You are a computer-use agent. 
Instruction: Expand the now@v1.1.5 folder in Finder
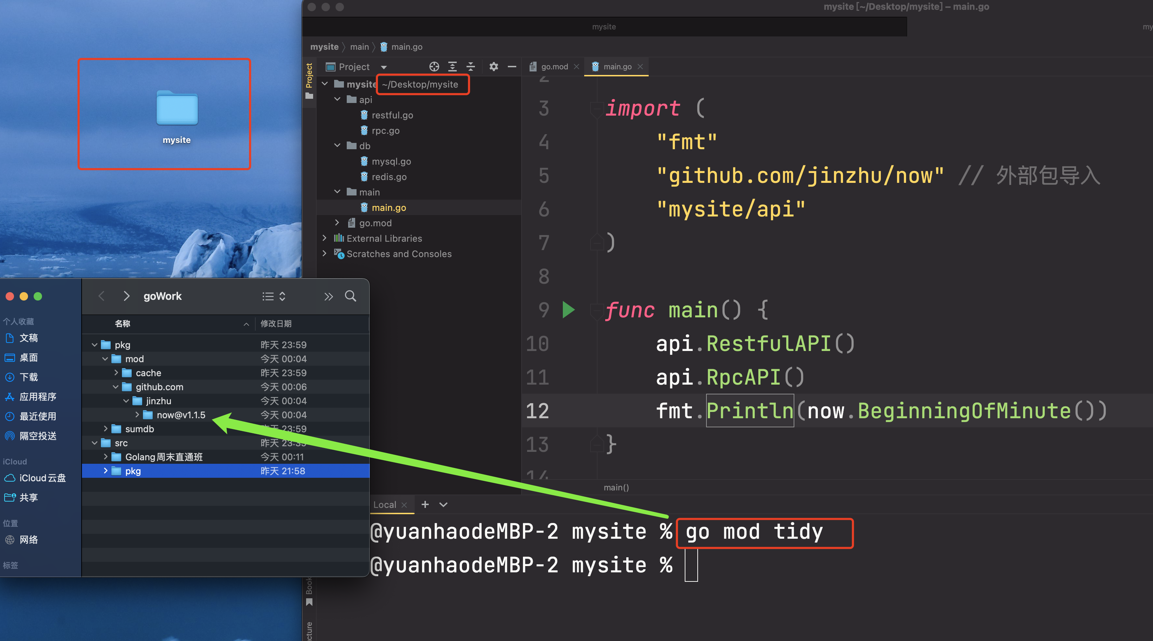pyautogui.click(x=137, y=415)
